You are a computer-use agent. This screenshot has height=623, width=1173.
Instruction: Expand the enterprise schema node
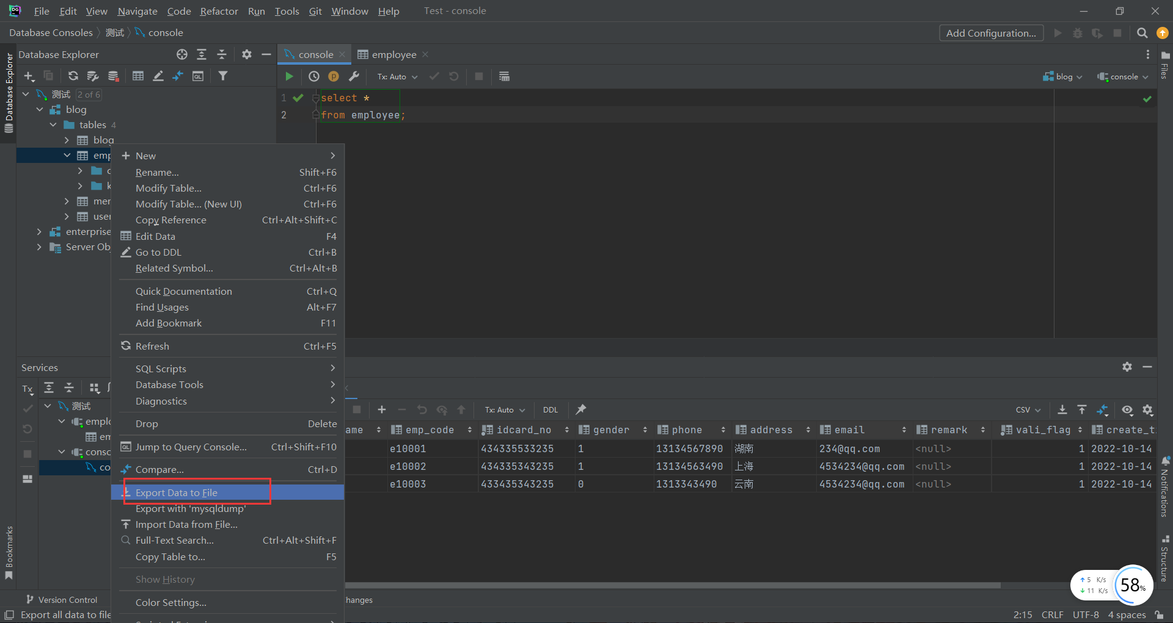(x=40, y=231)
